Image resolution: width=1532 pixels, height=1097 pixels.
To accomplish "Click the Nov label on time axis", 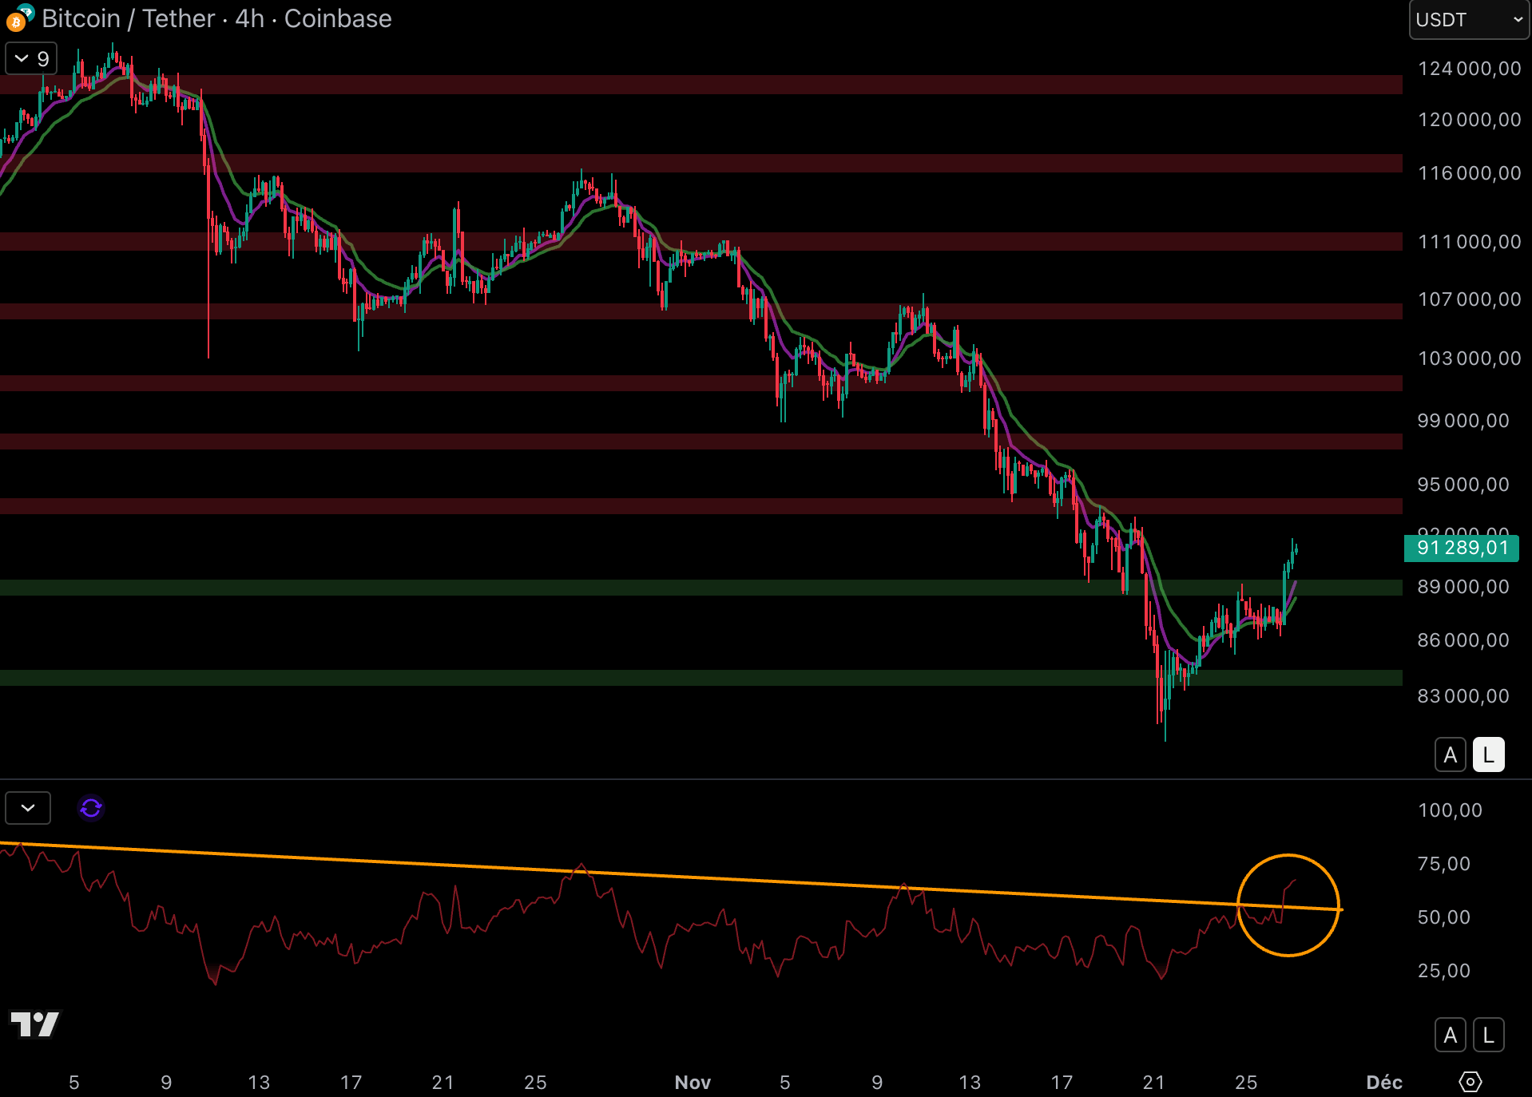I will 693,1082.
